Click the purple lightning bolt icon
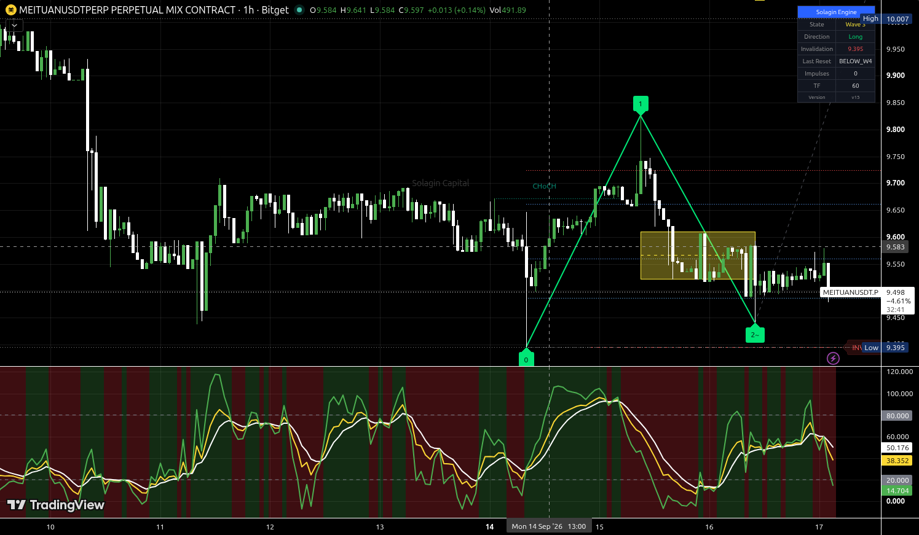 pos(833,358)
